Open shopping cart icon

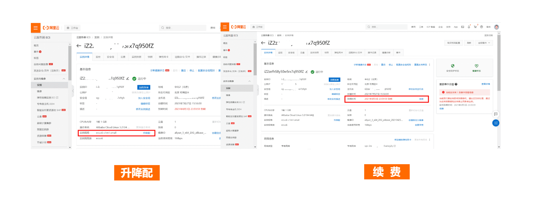click(475, 27)
